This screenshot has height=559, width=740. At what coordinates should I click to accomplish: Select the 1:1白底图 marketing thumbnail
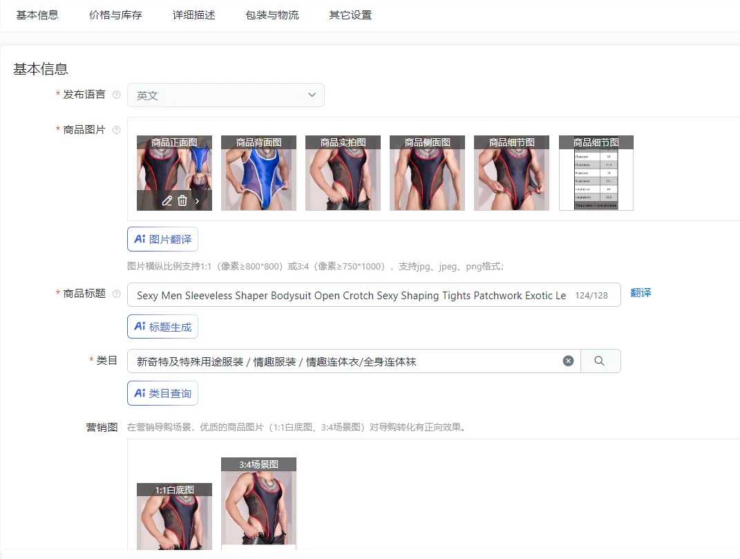[x=174, y=517]
